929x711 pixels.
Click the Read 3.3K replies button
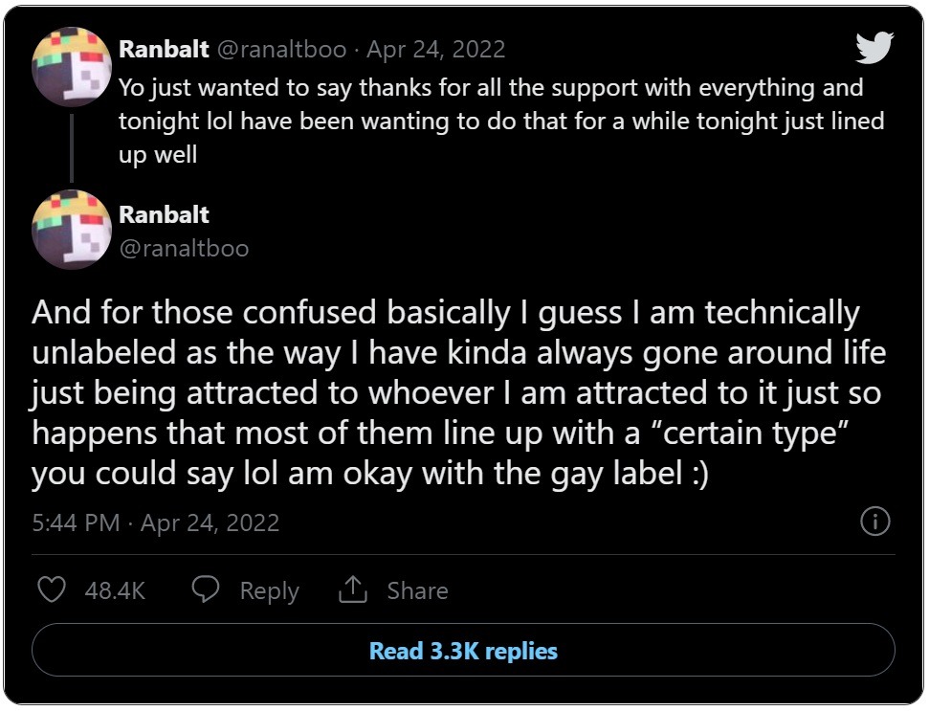click(463, 650)
